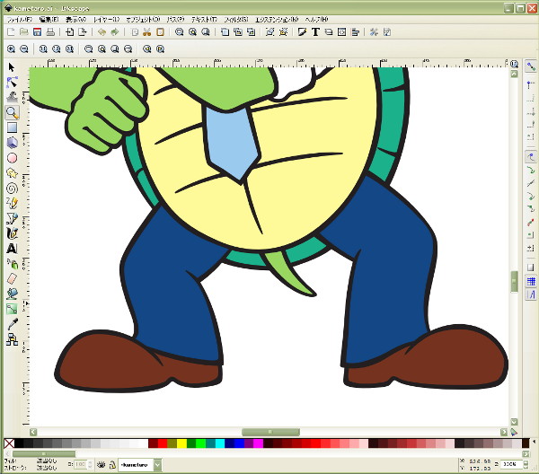The image size is (539, 474).
Task: Click the Open file folder icon
Action: coord(23,32)
